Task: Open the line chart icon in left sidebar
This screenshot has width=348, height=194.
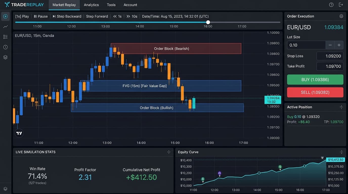Action: pyautogui.click(x=5, y=27)
